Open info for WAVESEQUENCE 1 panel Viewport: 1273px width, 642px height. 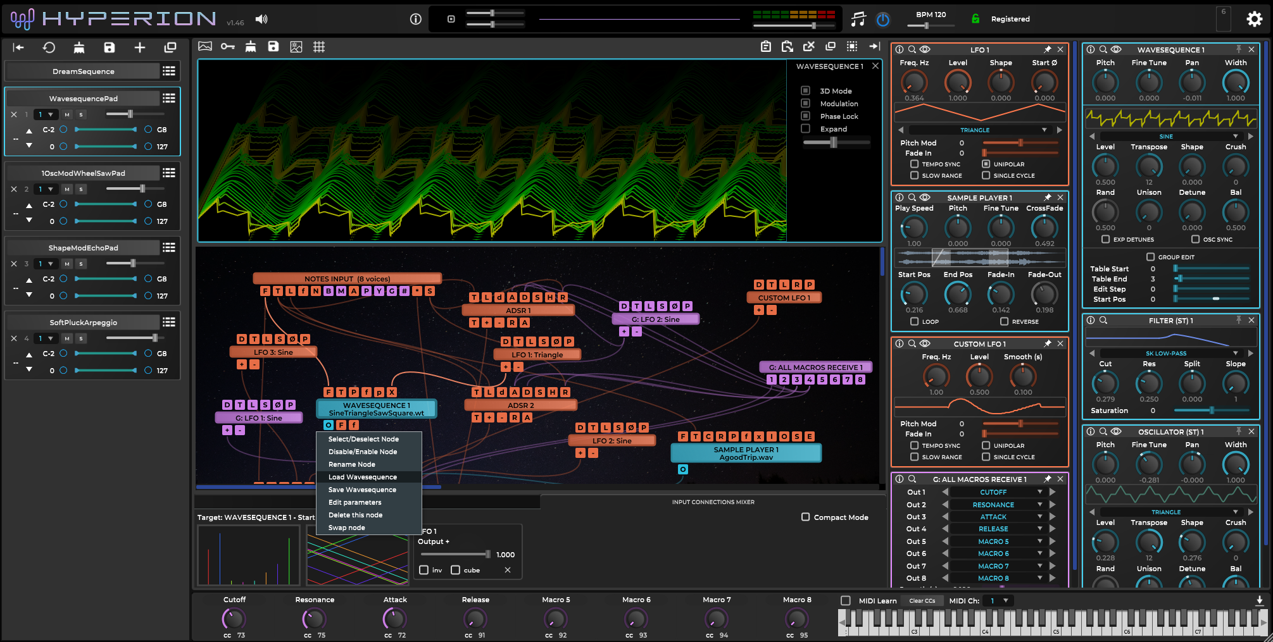[1091, 49]
